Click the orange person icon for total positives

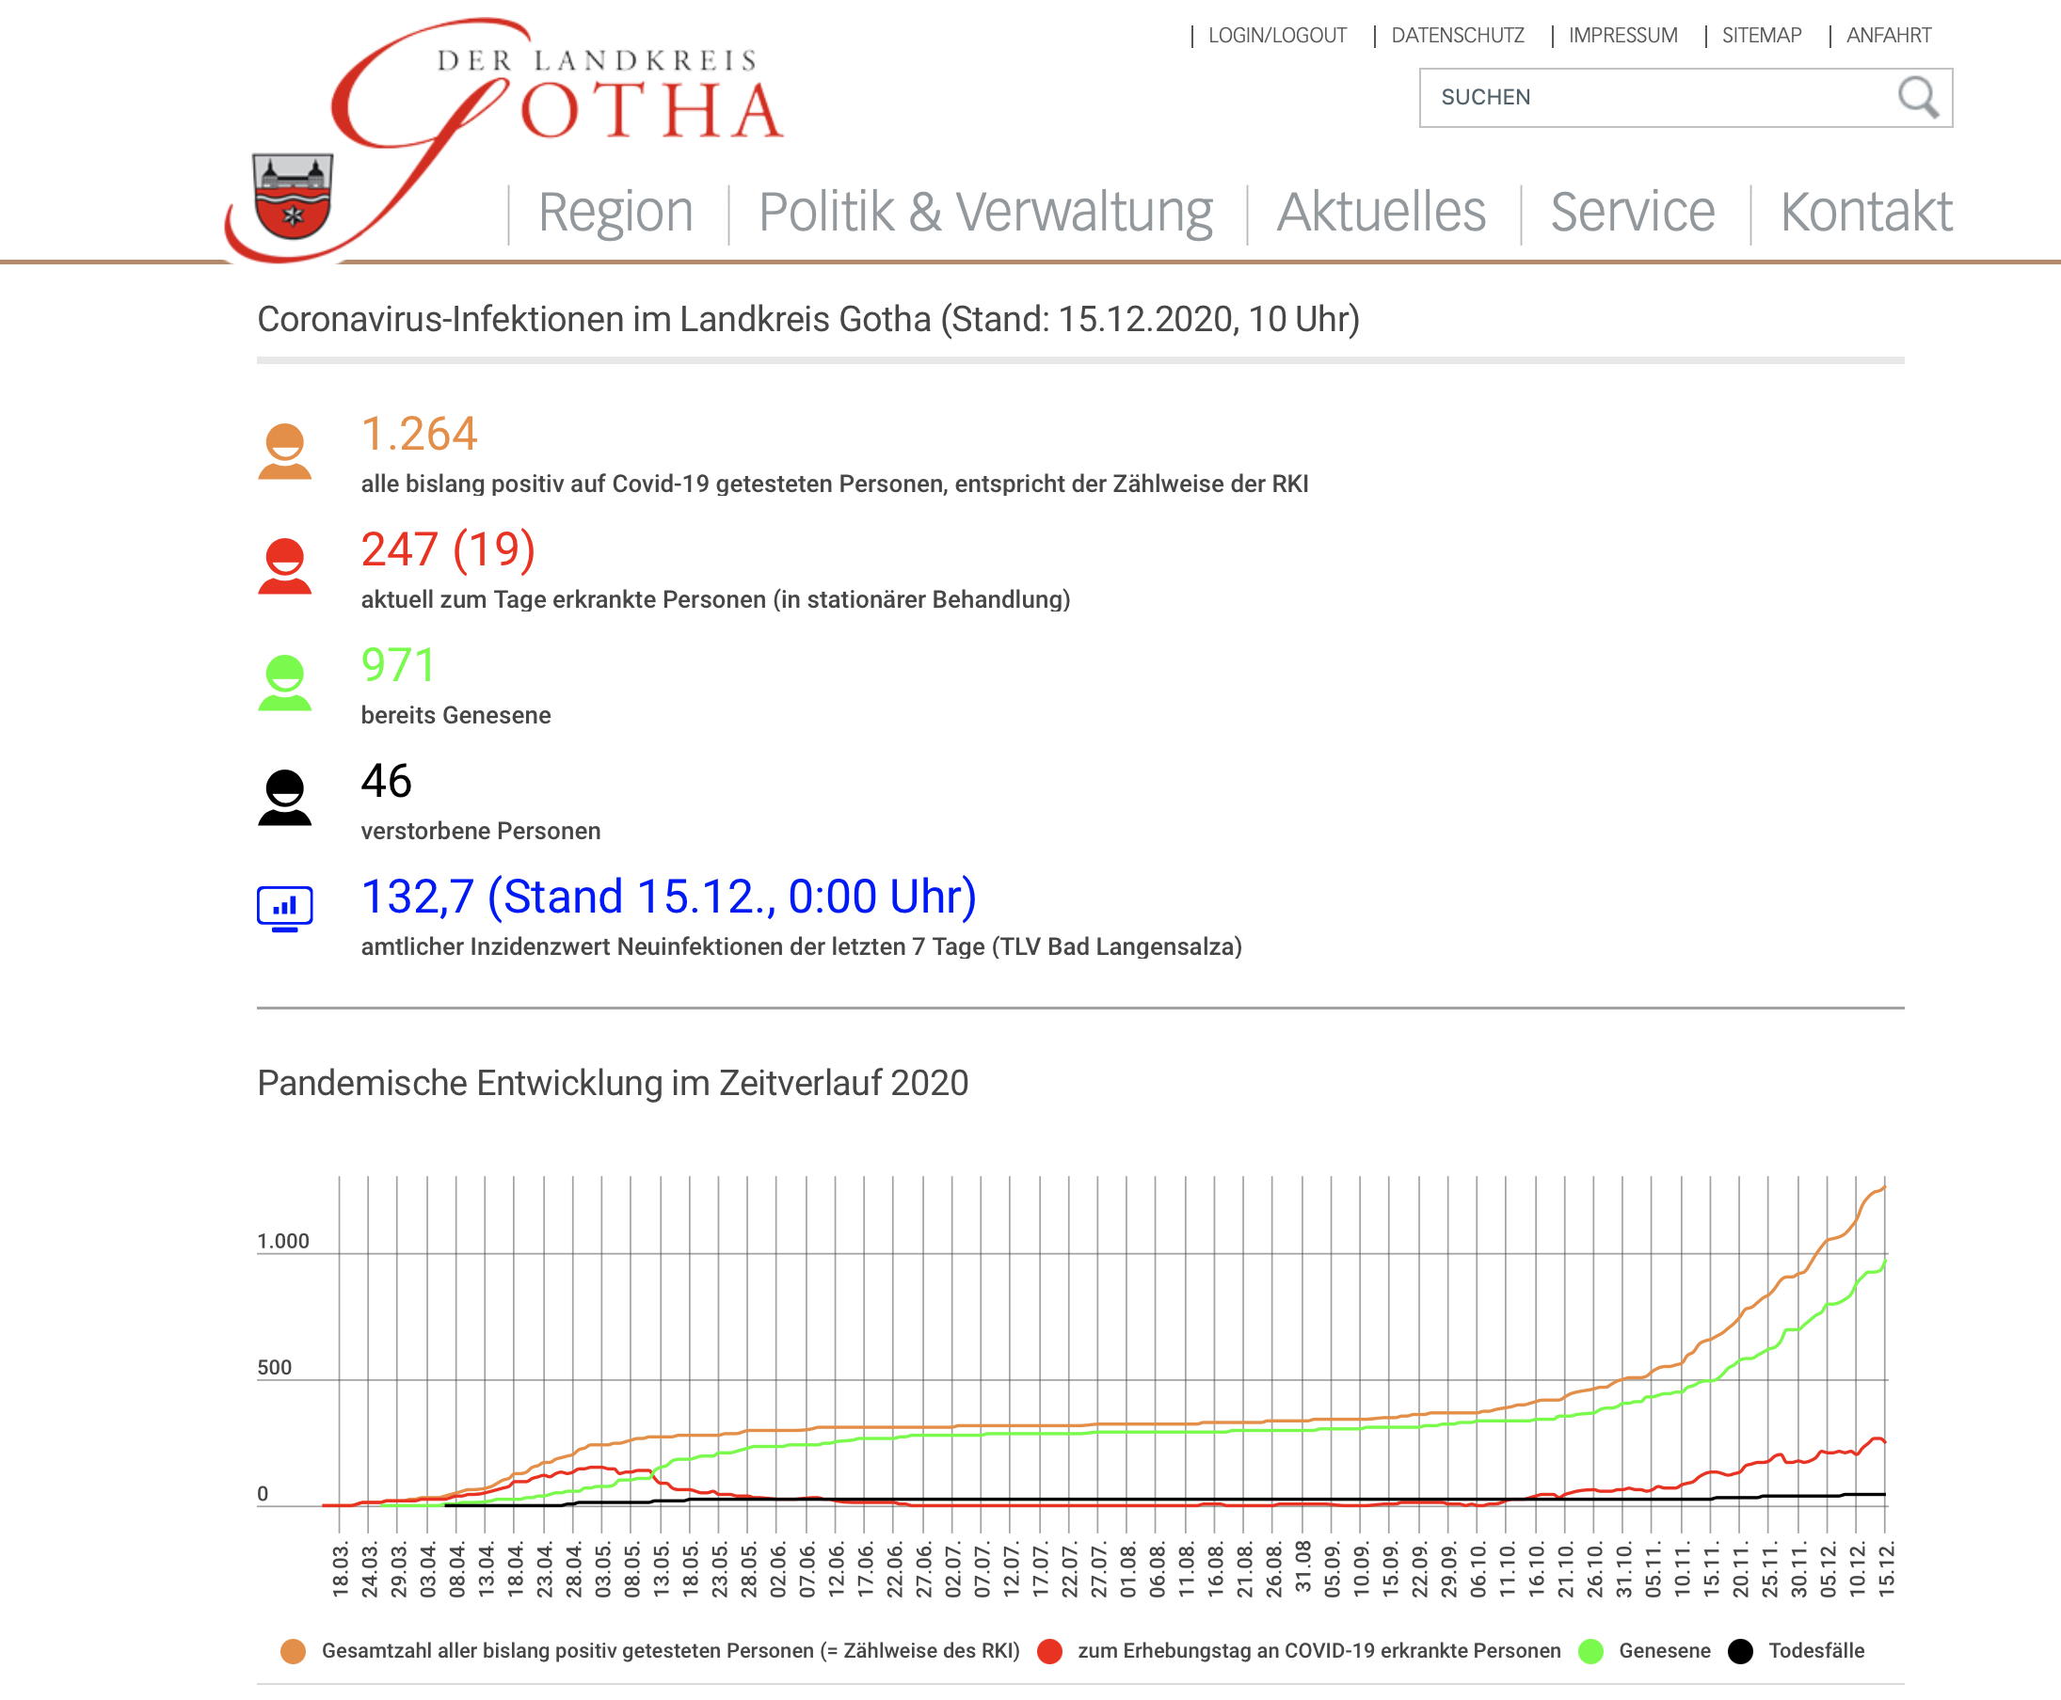(x=285, y=452)
